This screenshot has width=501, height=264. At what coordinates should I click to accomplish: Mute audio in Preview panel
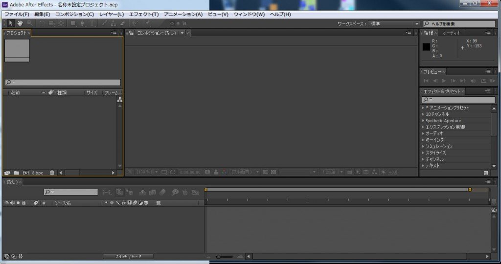473,81
